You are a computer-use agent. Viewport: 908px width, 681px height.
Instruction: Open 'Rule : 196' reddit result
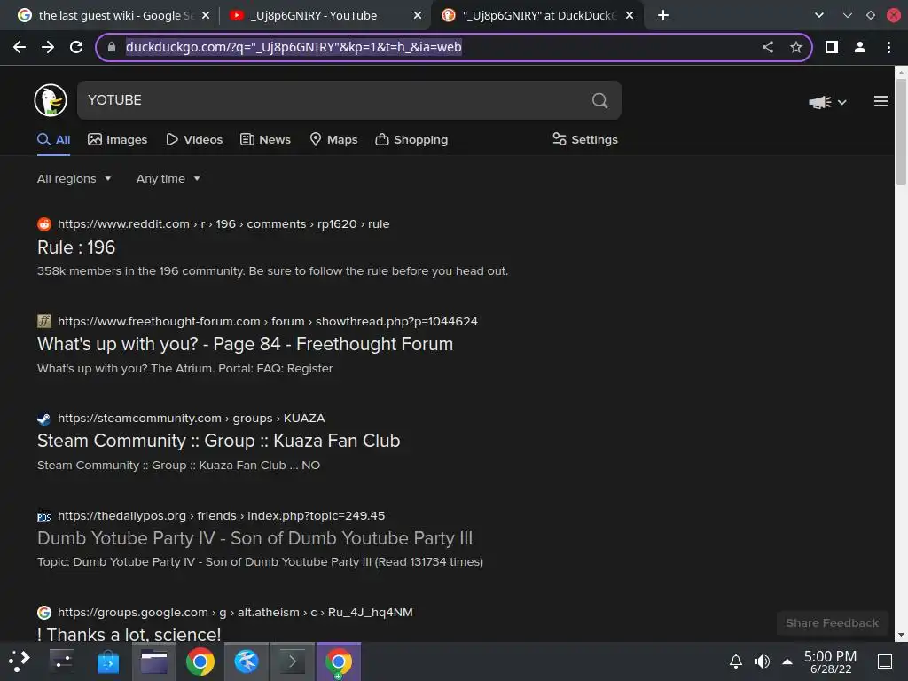pos(76,248)
